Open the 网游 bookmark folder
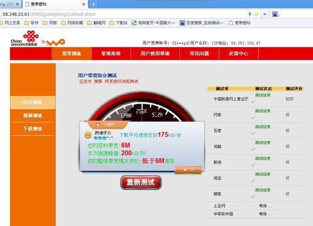 [50, 23]
